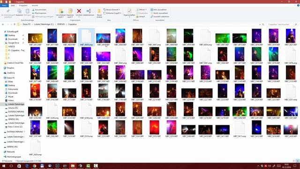Viewport: 300px width, 169px height.
Task: Select the highlighted MB7_4929.xmp file
Action: [x=86, y=37]
